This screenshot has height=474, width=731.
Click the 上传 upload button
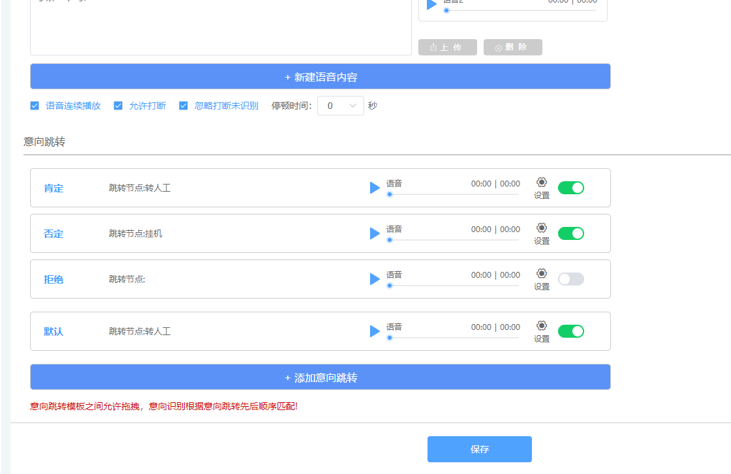[448, 47]
